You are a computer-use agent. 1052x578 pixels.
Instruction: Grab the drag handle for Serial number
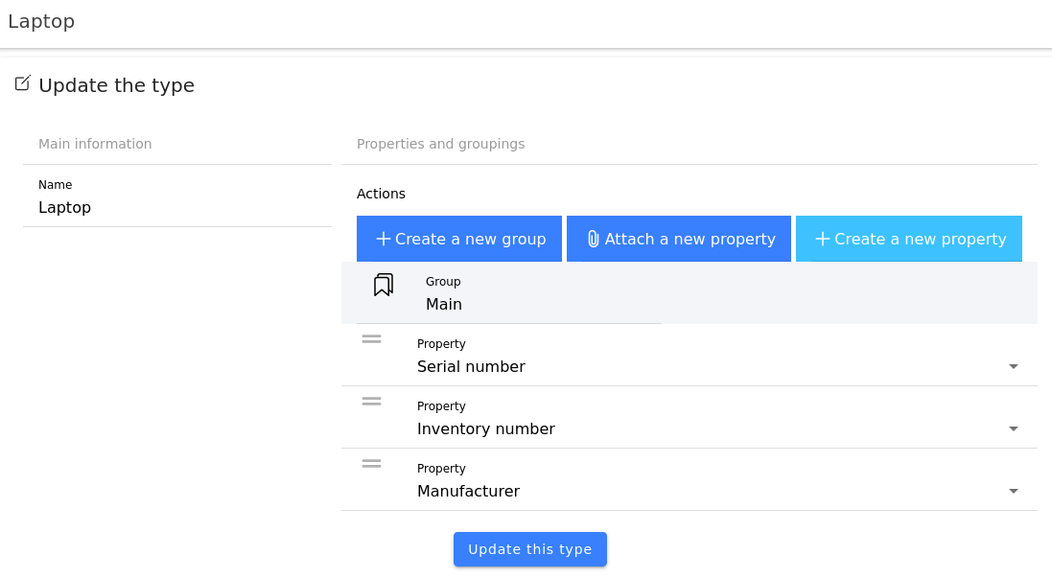[x=371, y=338]
